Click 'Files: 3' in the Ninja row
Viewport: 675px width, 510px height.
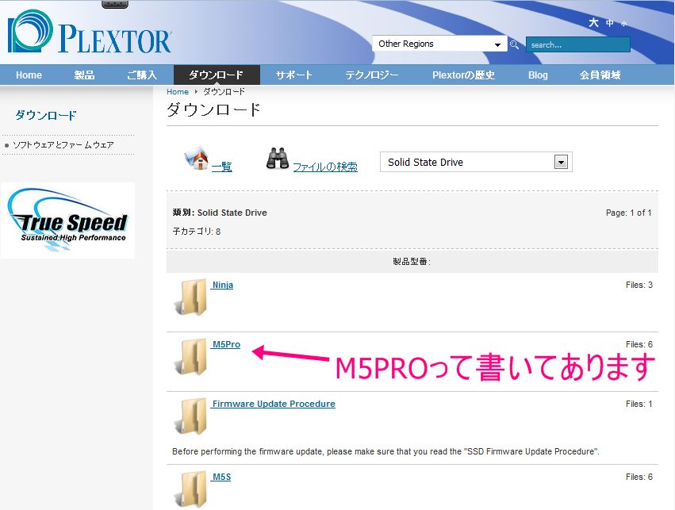(x=639, y=285)
